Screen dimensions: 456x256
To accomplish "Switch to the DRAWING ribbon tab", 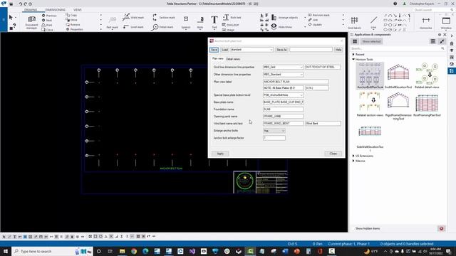I will (x=31, y=9).
